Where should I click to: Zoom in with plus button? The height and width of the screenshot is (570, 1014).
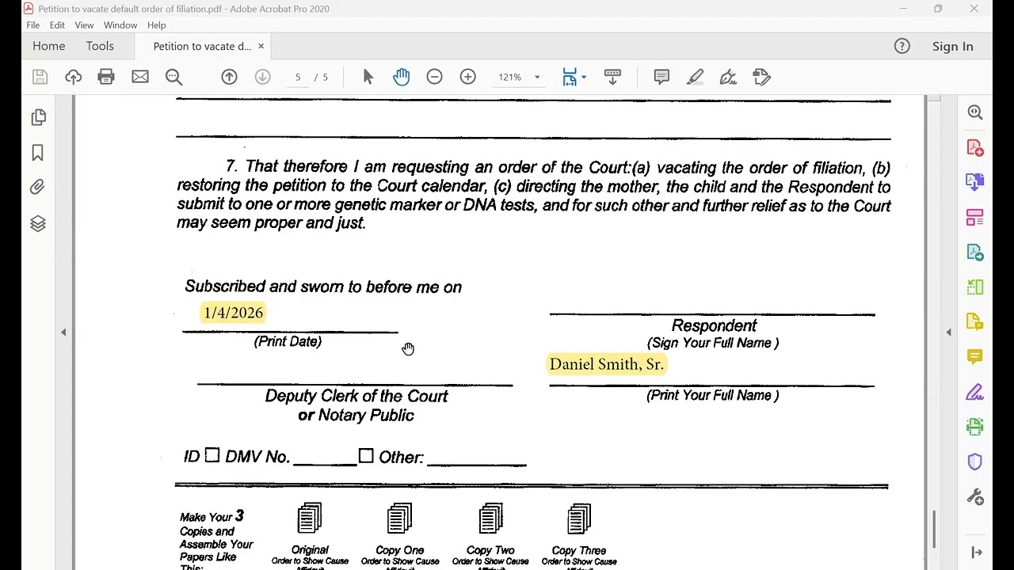point(468,77)
